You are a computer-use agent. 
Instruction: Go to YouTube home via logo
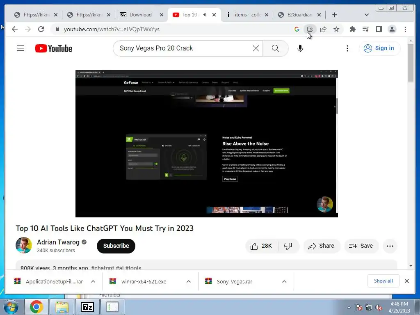tap(54, 48)
